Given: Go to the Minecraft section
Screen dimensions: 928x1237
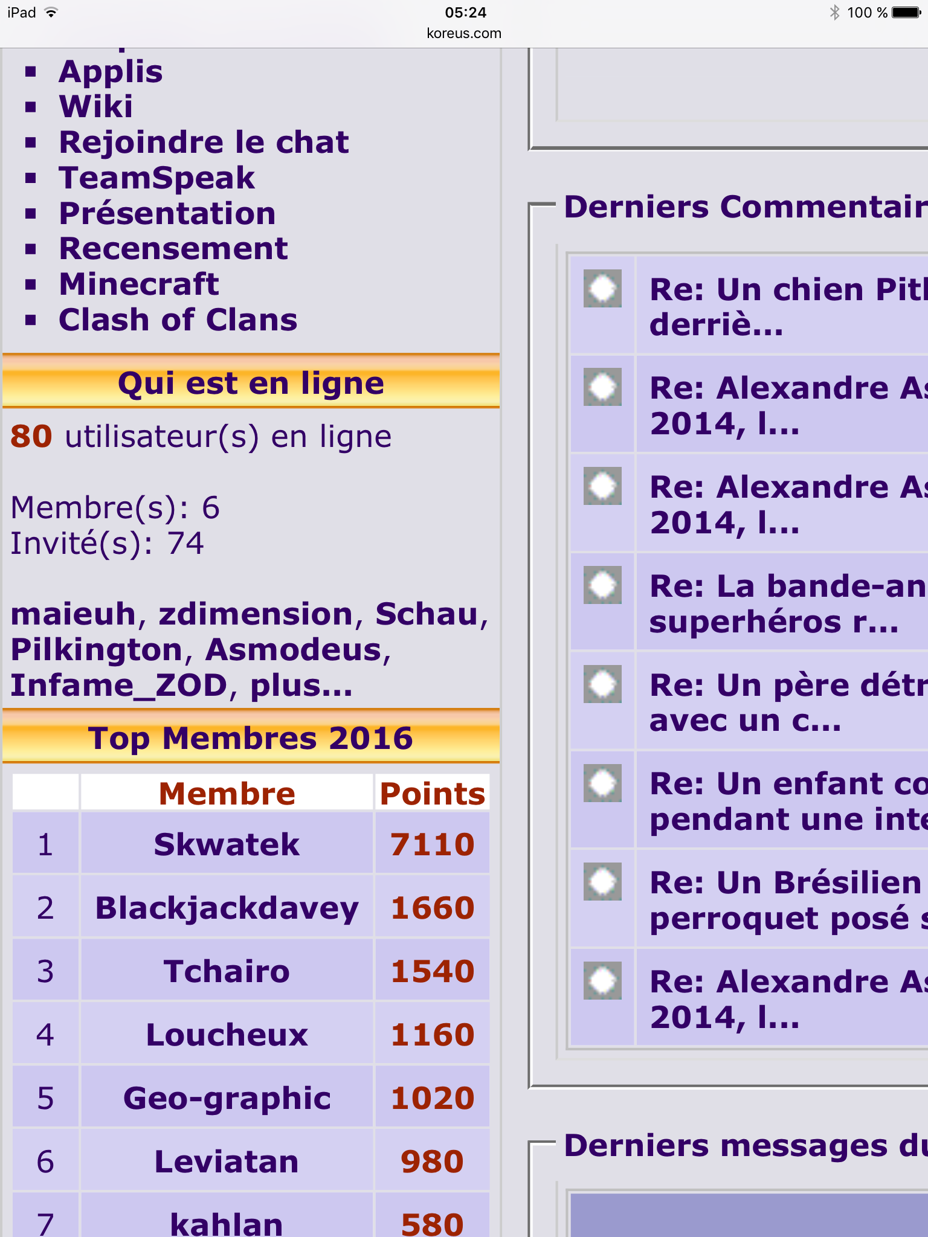Looking at the screenshot, I should [x=138, y=284].
